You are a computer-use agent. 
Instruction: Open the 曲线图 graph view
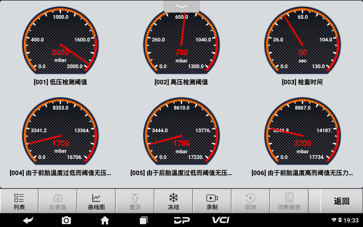(96, 201)
